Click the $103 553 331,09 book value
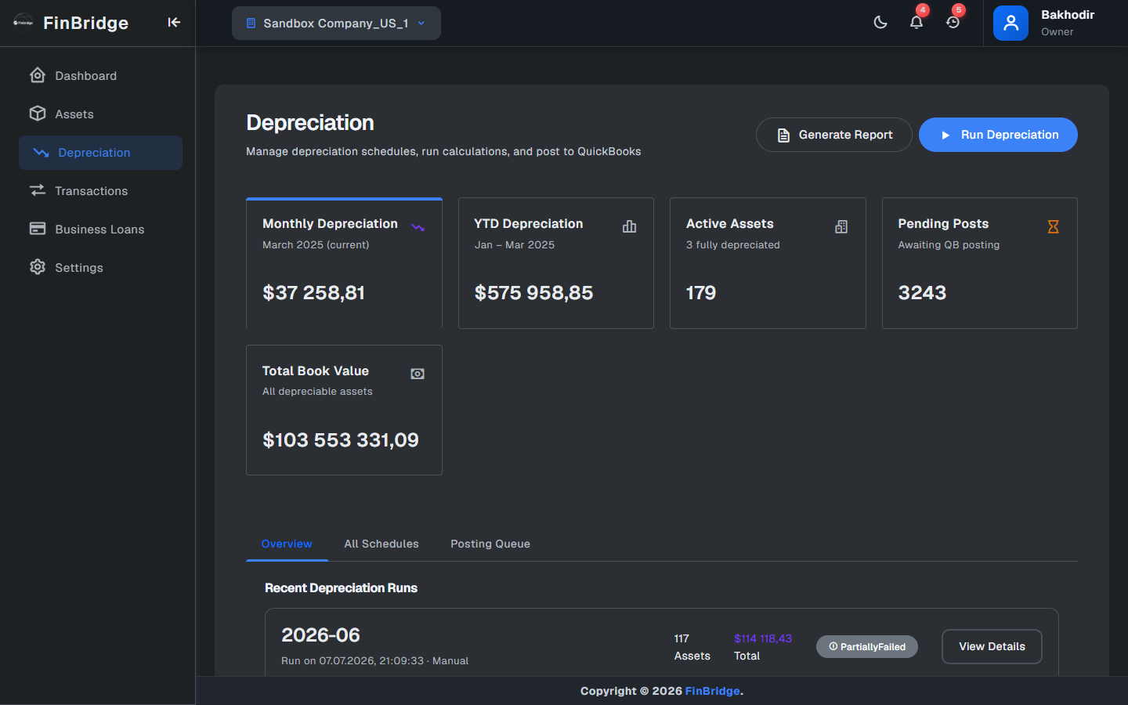Screen dimensions: 1128x705 pyautogui.click(x=341, y=440)
